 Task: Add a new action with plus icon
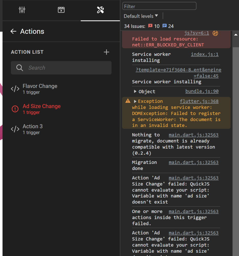coord(106,52)
